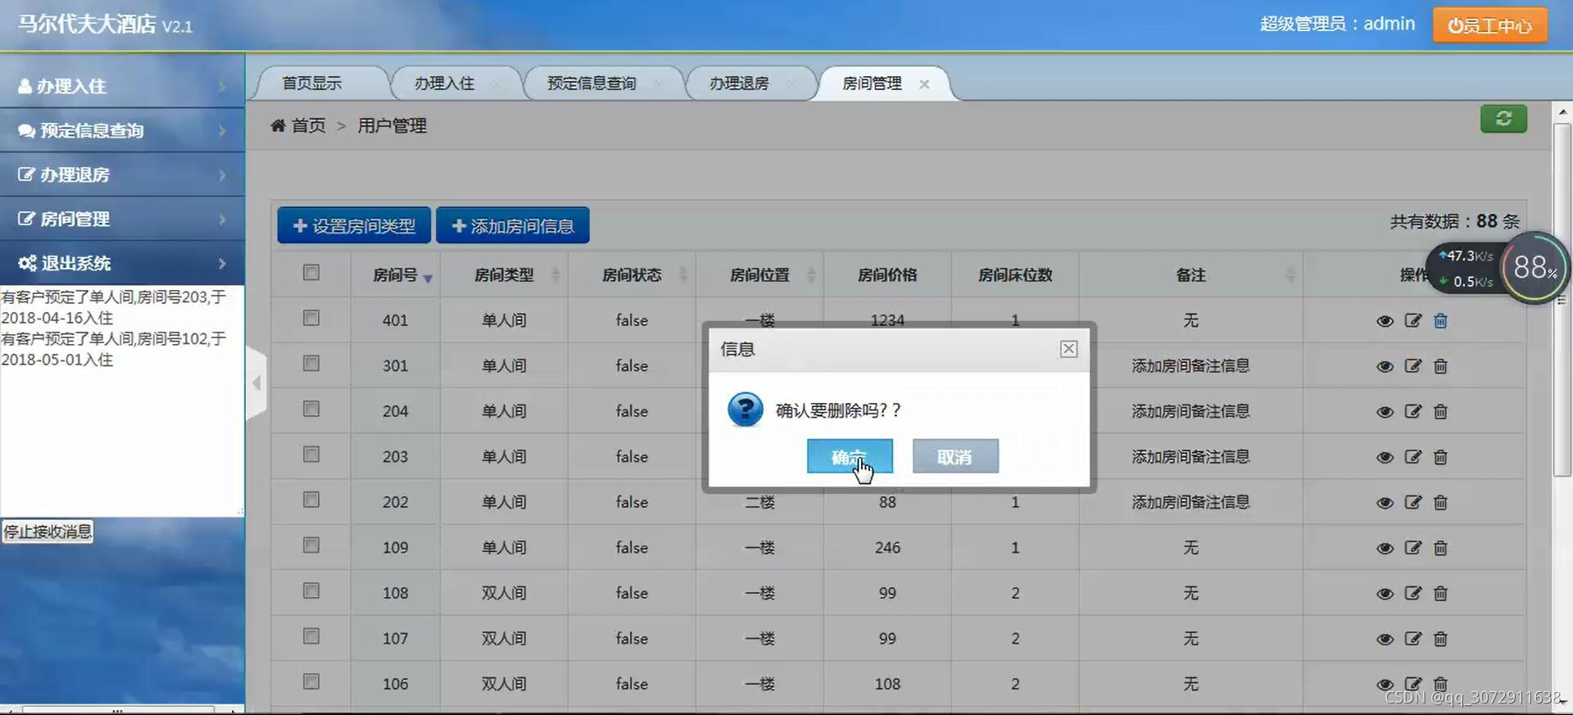Edit room 204 entry
The width and height of the screenshot is (1573, 715).
(1413, 411)
